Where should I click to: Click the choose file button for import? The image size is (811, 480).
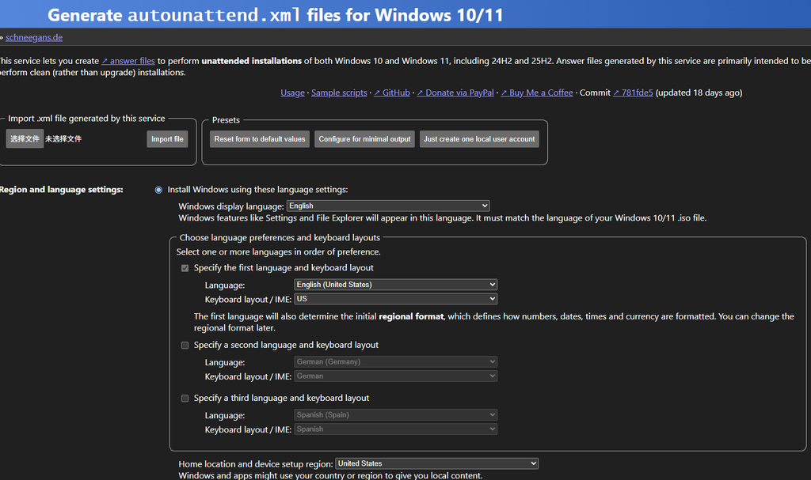(25, 139)
